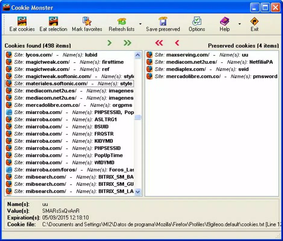This screenshot has width=283, height=241.
Task: Select mibsearch.com/ BITRIX_SM_GU cookie
Action: [x=70, y=184]
